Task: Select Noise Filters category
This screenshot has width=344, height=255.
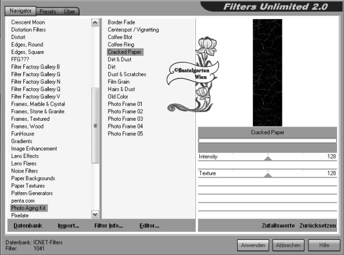Action: tap(24, 171)
